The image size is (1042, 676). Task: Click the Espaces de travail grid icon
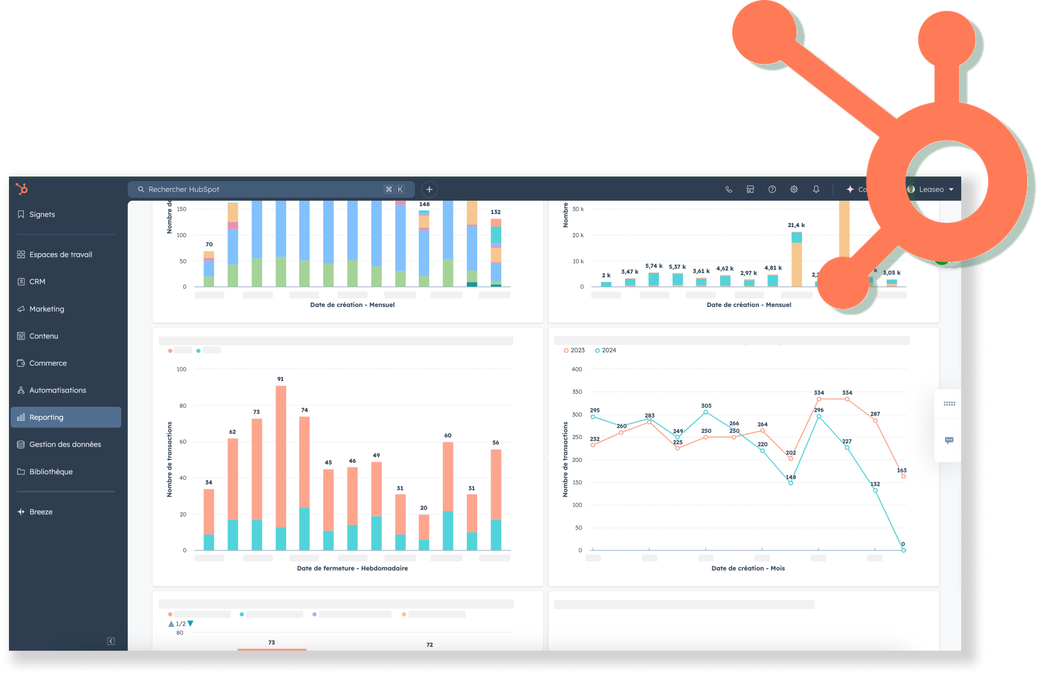(x=20, y=255)
